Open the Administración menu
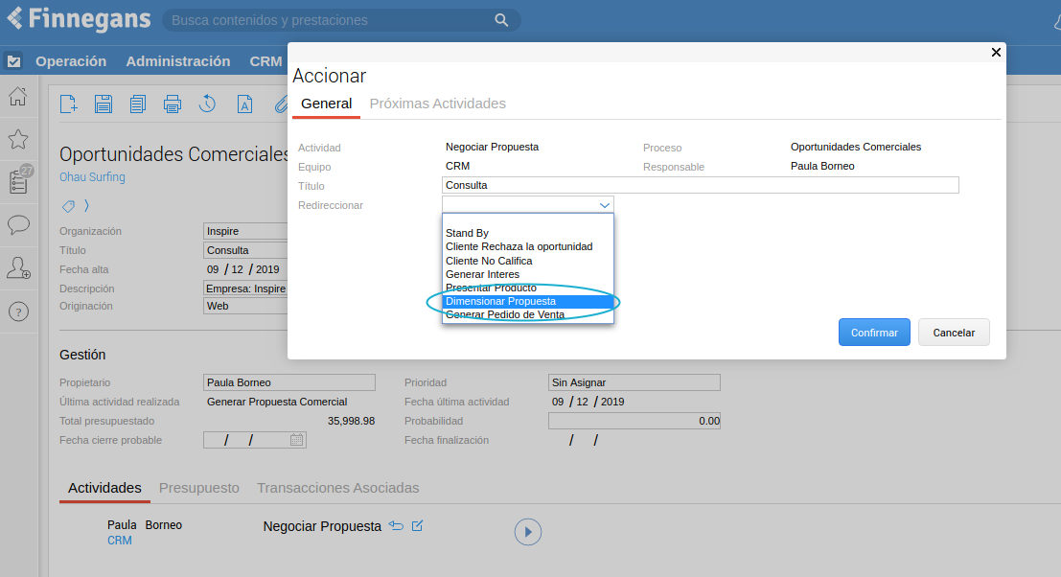The width and height of the screenshot is (1061, 577). click(x=178, y=61)
